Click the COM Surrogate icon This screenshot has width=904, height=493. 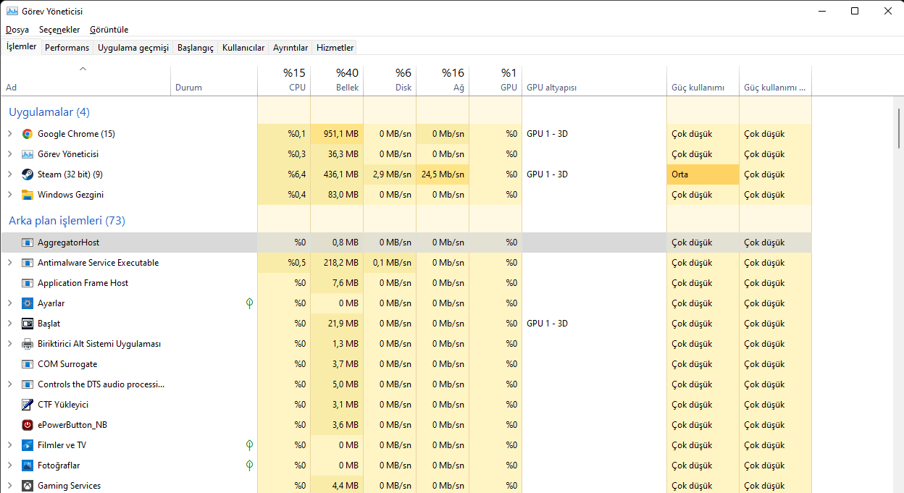(x=28, y=364)
